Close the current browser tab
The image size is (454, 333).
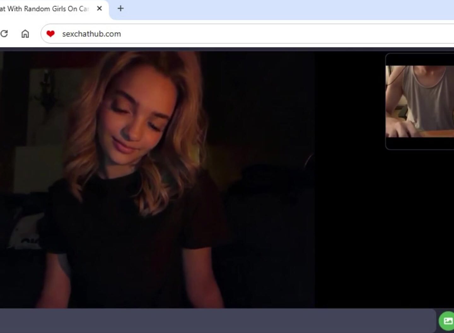[x=99, y=9]
